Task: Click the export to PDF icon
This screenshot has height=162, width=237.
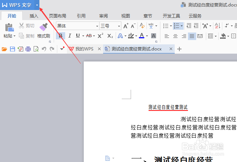Action: [x=20, y=49]
